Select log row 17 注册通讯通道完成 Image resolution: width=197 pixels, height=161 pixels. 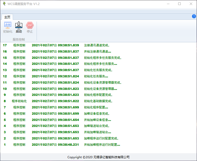click(x=97, y=45)
